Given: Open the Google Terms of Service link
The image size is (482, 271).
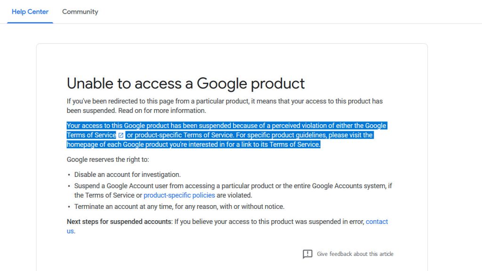Looking at the screenshot, I should pyautogui.click(x=91, y=135).
